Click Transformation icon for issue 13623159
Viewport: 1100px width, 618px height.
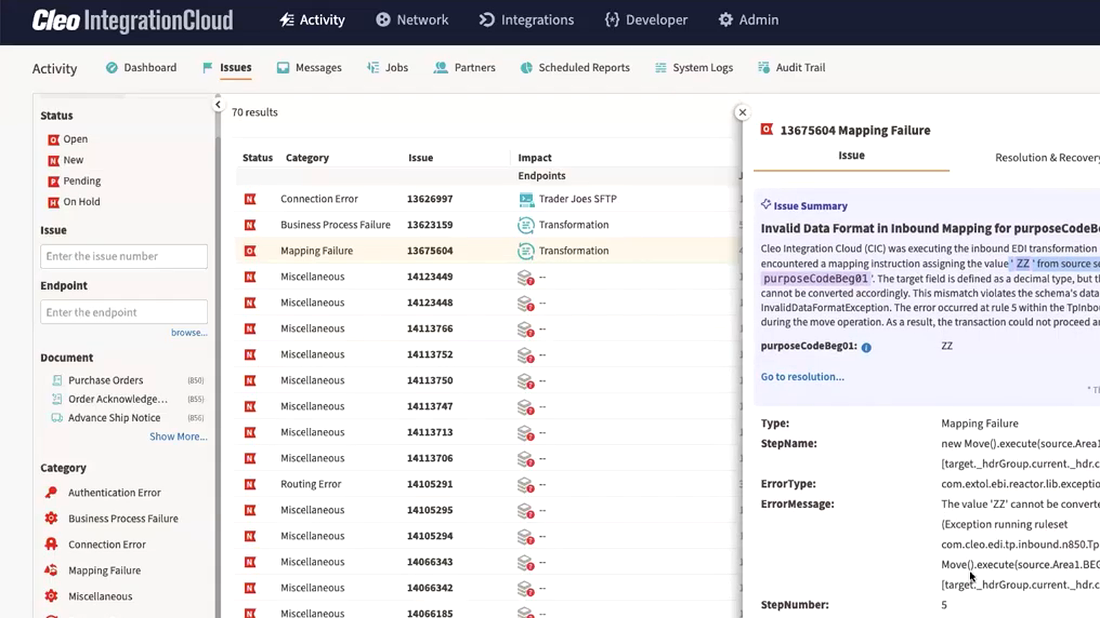pyautogui.click(x=526, y=225)
